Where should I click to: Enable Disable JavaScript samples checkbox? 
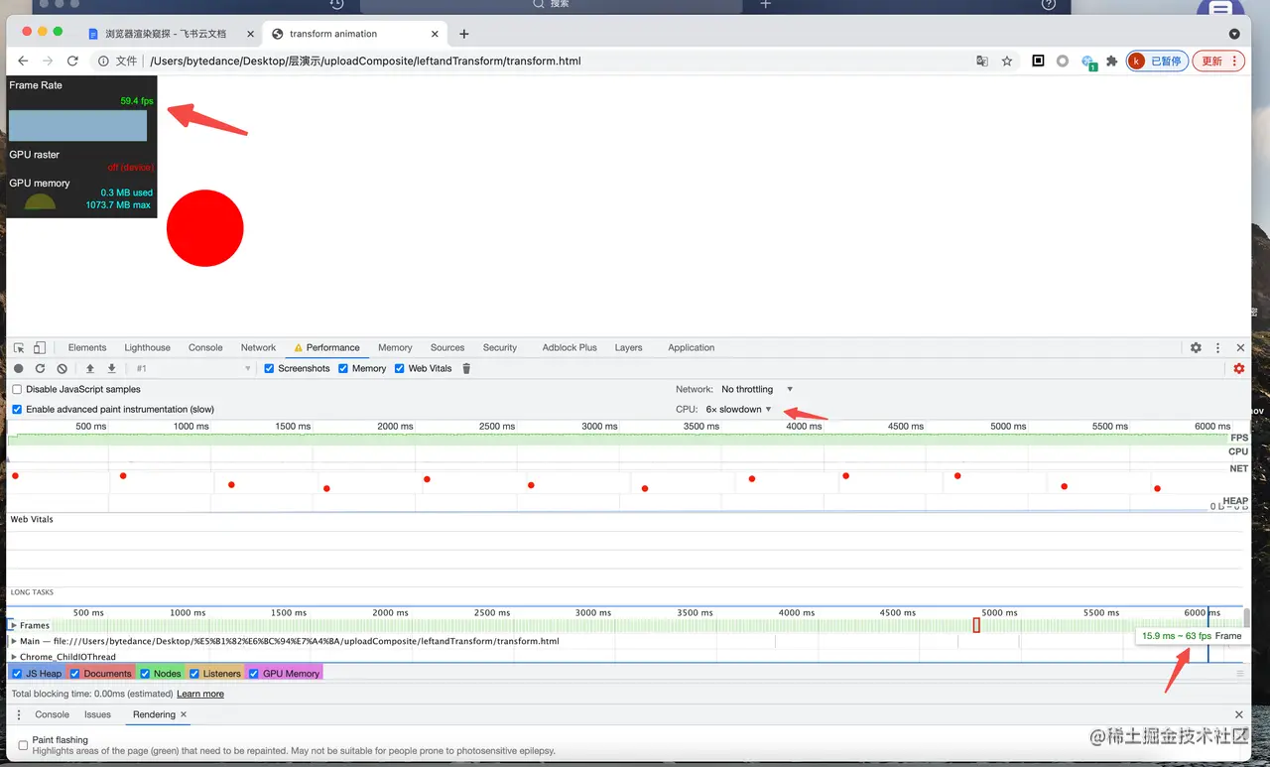click(17, 389)
